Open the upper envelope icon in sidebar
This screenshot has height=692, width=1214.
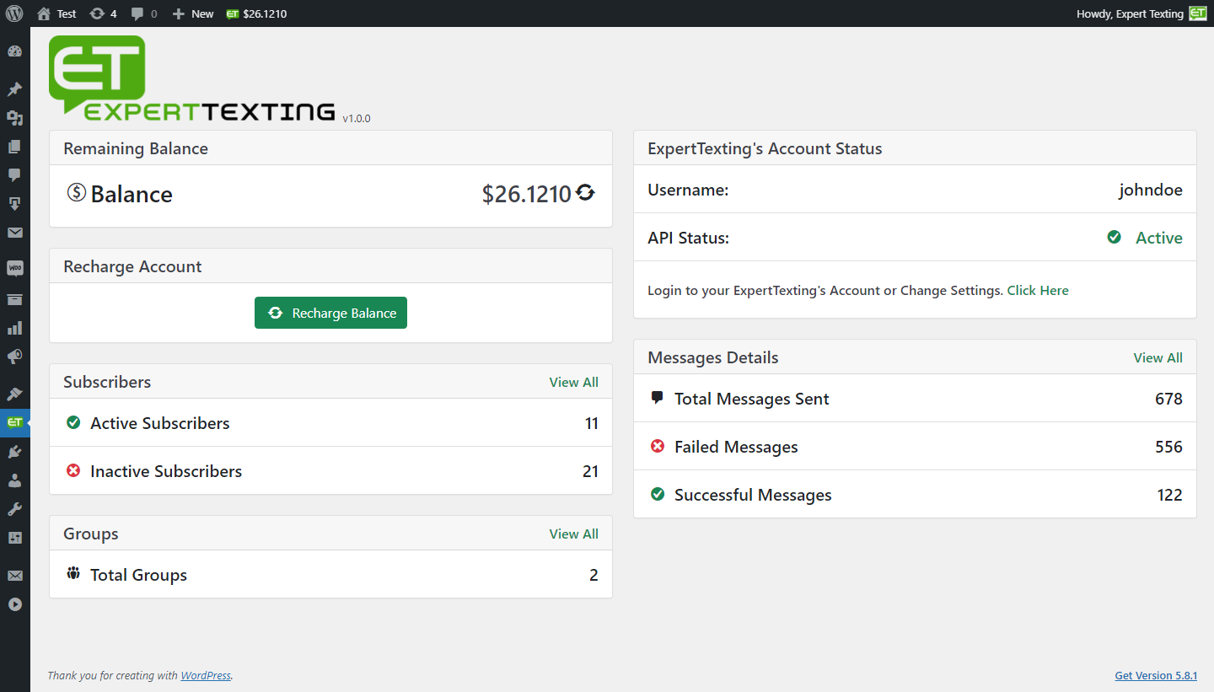(x=14, y=233)
